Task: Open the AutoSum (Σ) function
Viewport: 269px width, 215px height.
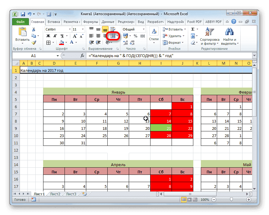Action: [193, 29]
